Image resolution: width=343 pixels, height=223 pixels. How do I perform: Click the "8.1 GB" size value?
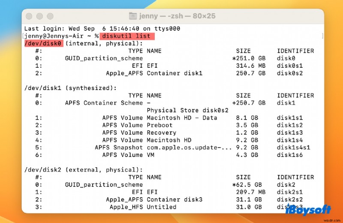coord(247,118)
